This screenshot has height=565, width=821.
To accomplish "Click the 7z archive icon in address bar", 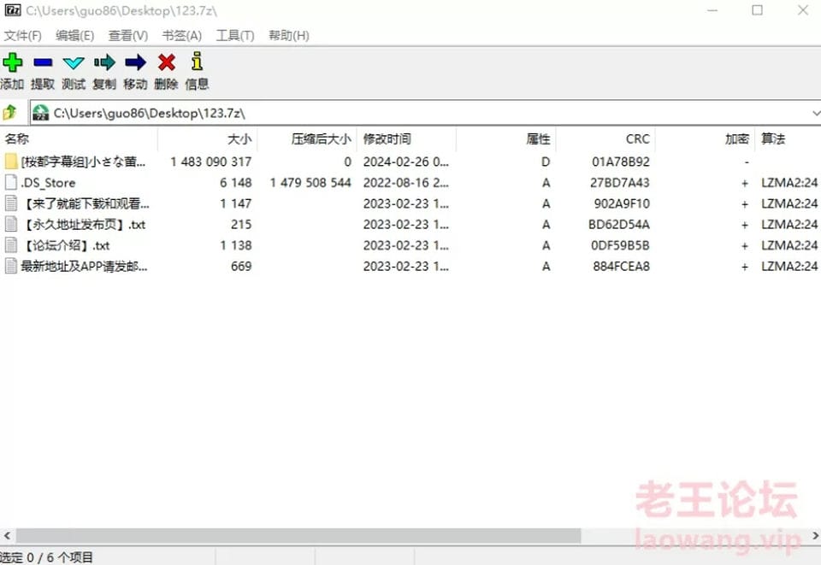I will coord(40,113).
